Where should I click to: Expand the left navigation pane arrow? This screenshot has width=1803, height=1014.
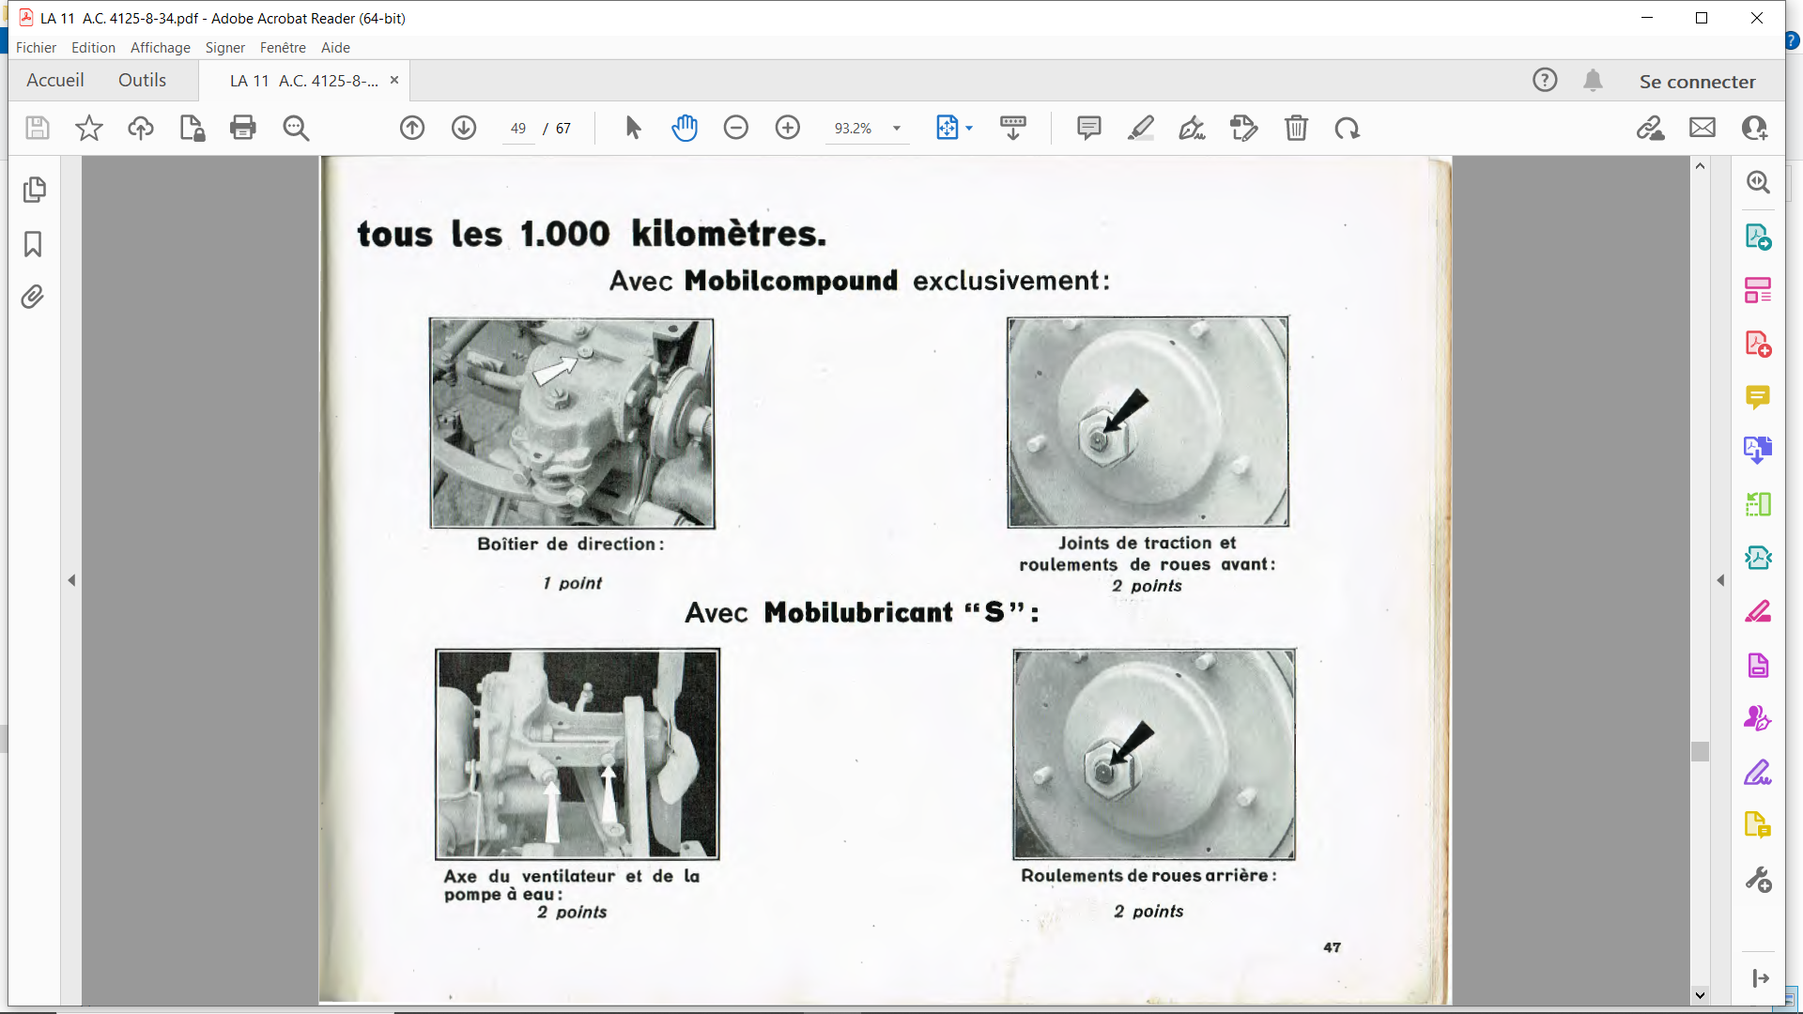coord(71,580)
